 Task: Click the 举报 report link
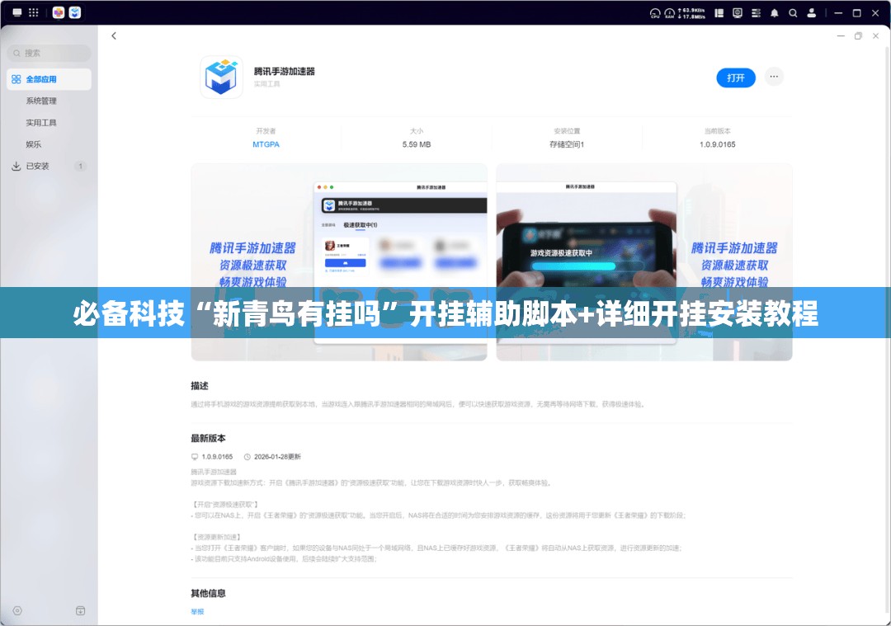[x=197, y=612]
